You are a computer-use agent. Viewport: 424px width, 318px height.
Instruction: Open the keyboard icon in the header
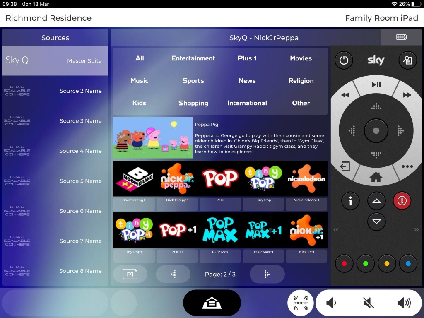pos(401,37)
